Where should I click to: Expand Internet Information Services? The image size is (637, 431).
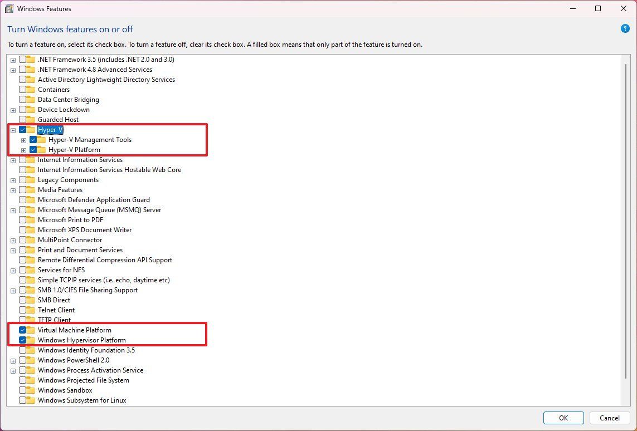(x=13, y=159)
